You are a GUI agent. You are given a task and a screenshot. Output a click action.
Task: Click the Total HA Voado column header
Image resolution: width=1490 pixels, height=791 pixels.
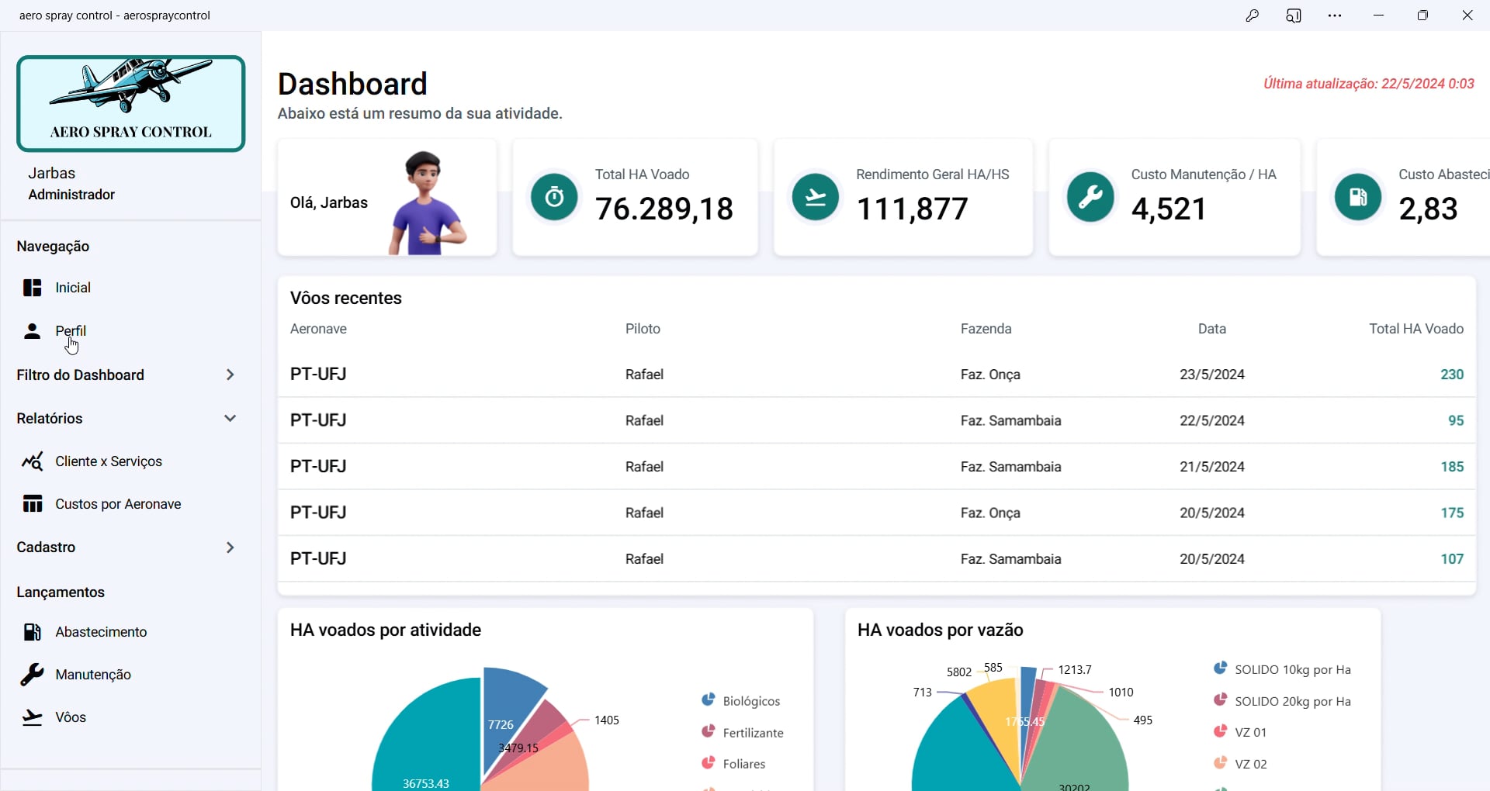[x=1416, y=329]
